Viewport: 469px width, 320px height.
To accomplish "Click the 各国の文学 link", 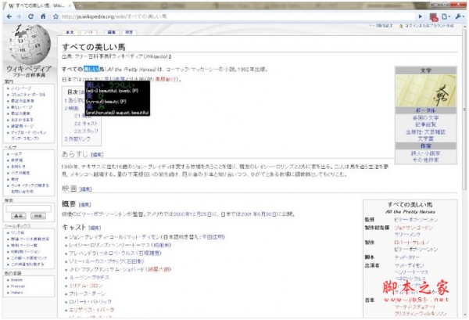I will [x=426, y=117].
